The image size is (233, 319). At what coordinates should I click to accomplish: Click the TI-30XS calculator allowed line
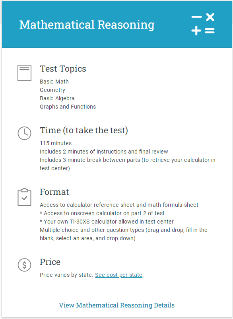pyautogui.click(x=107, y=222)
